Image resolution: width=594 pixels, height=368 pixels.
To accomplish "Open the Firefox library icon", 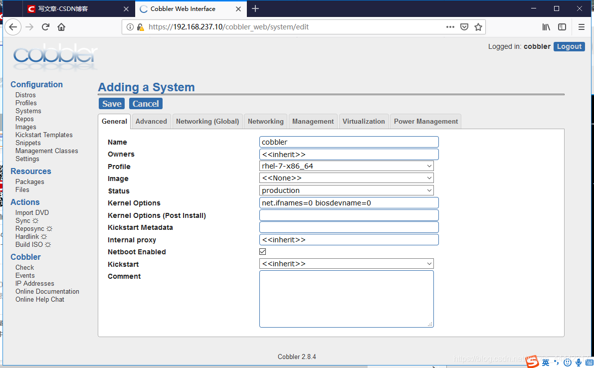I will 546,27.
